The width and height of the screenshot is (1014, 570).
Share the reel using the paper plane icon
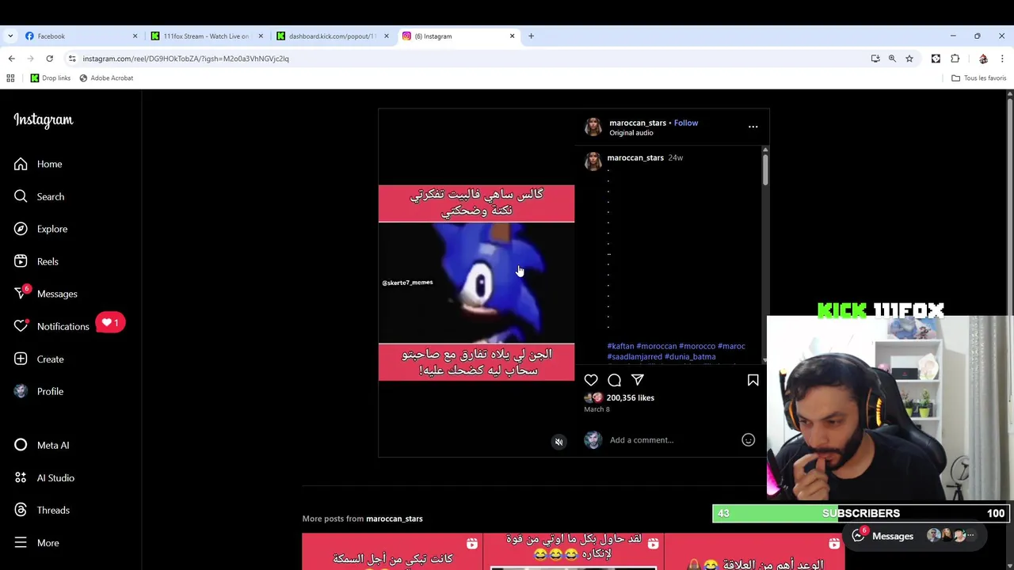point(637,380)
